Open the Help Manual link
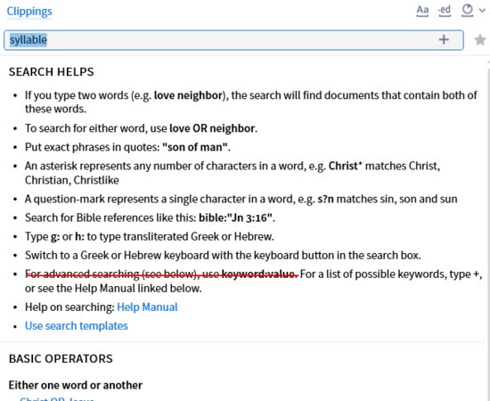Viewport: 490px width, 401px height. [x=147, y=307]
